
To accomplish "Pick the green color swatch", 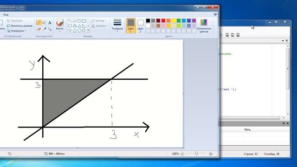I will (179, 20).
